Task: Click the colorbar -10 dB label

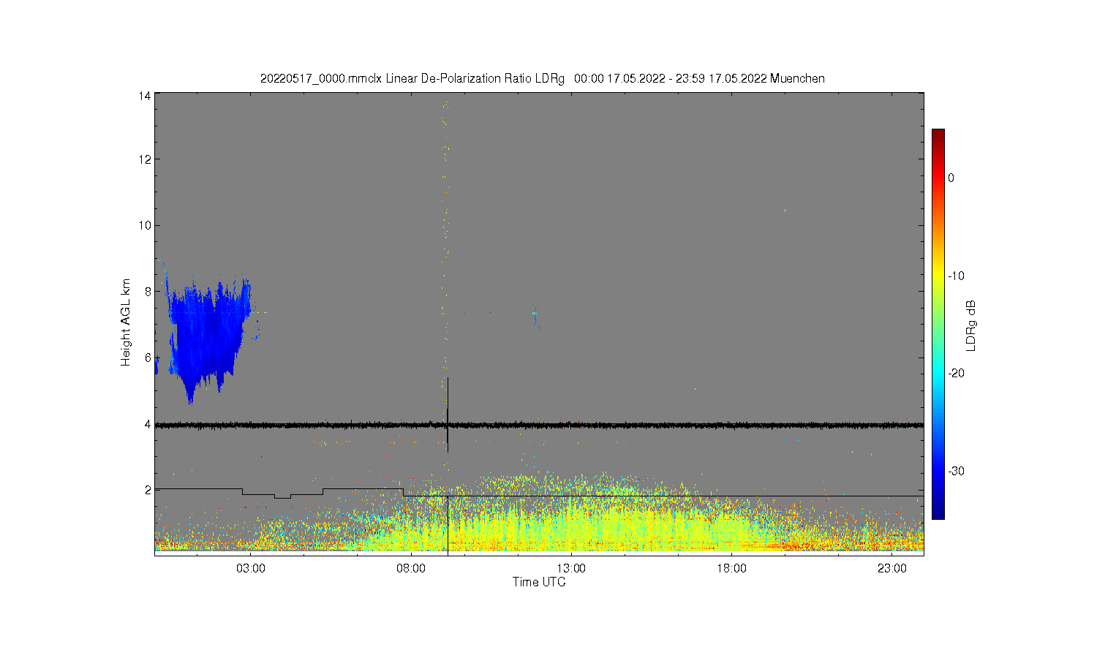Action: (956, 276)
